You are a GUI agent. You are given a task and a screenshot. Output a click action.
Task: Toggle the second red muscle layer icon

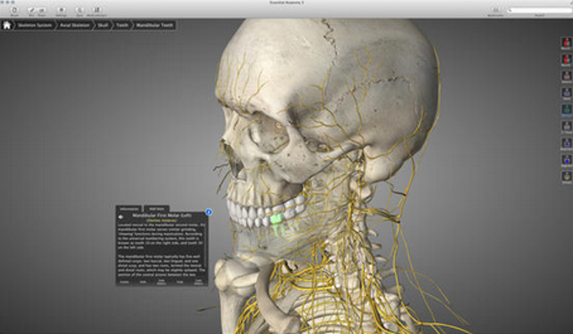[566, 60]
